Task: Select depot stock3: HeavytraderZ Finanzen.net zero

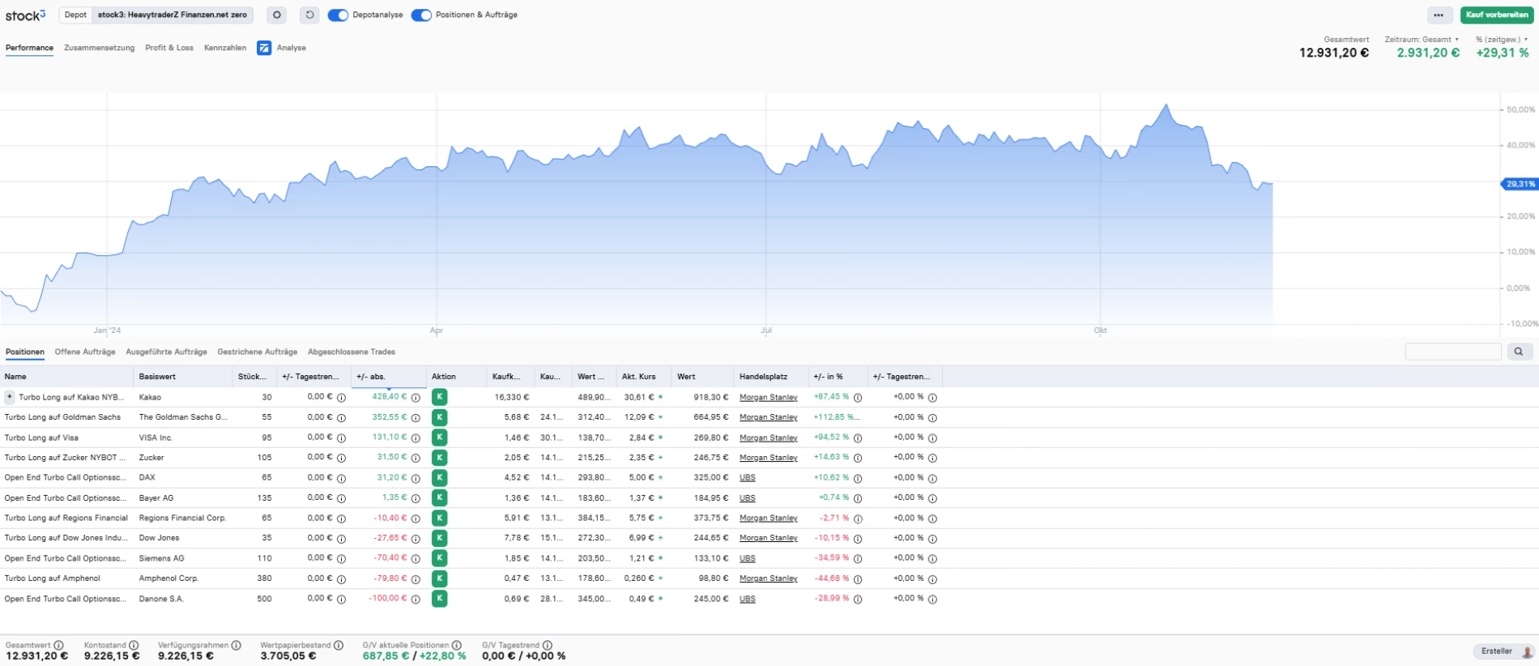Action: click(172, 15)
